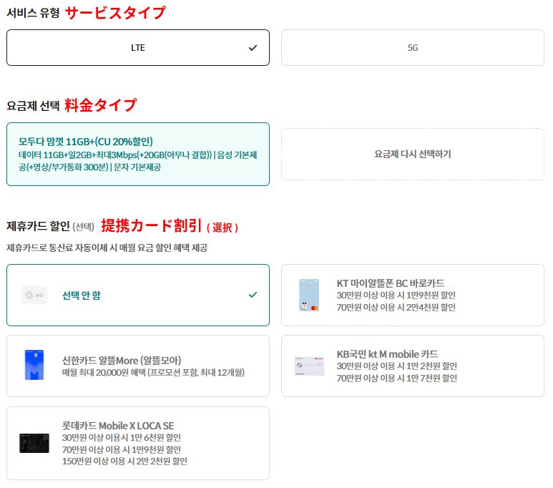
Task: Click text 30만원 이상 이용 시 1만 2천원 할인
Action: click(397, 366)
